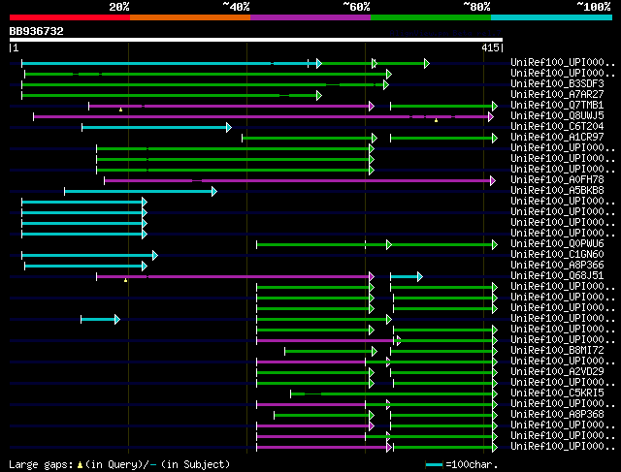The image size is (621, 472).
Task: Click the BB936732 query name
Action: pos(37,31)
